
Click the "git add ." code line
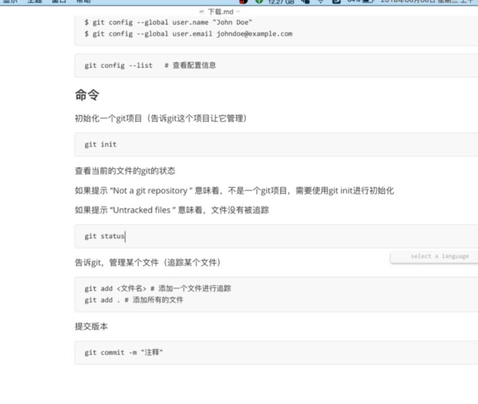coord(134,300)
